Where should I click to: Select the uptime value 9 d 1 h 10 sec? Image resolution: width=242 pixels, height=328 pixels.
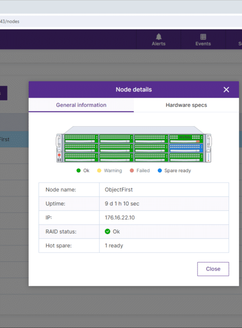pyautogui.click(x=122, y=203)
